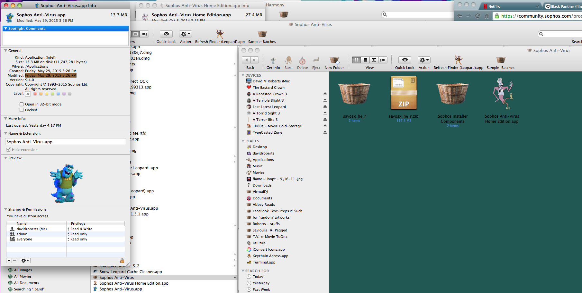Open Downloads in the sidebar
Image resolution: width=582 pixels, height=293 pixels.
(x=262, y=185)
